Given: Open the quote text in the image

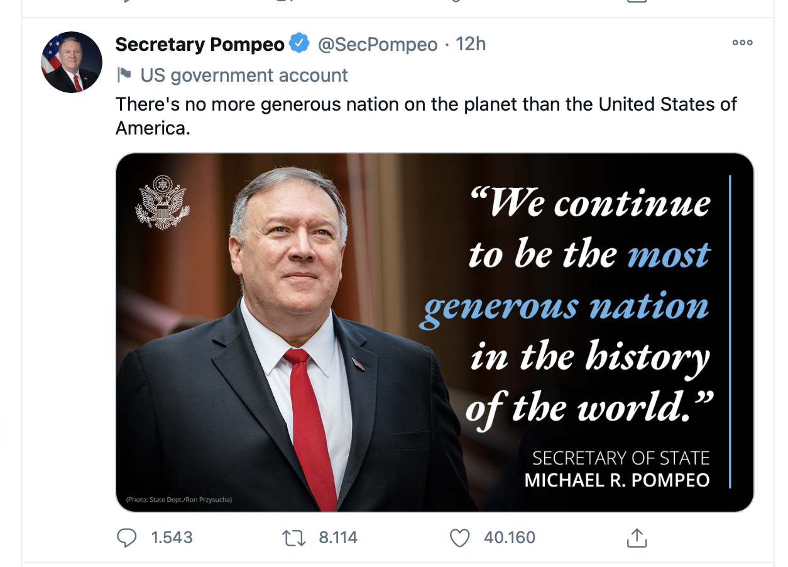Looking at the screenshot, I should (589, 306).
